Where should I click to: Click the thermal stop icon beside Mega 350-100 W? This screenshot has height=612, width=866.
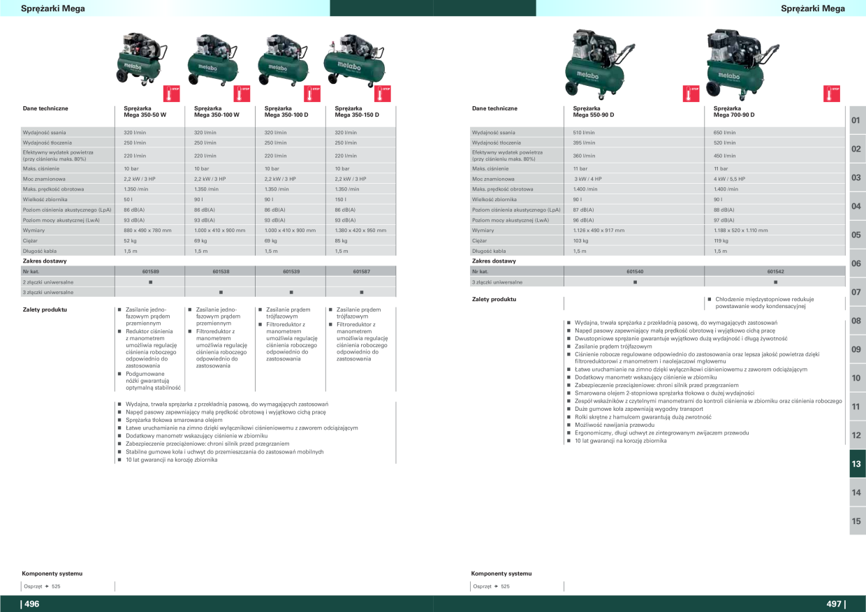point(242,93)
